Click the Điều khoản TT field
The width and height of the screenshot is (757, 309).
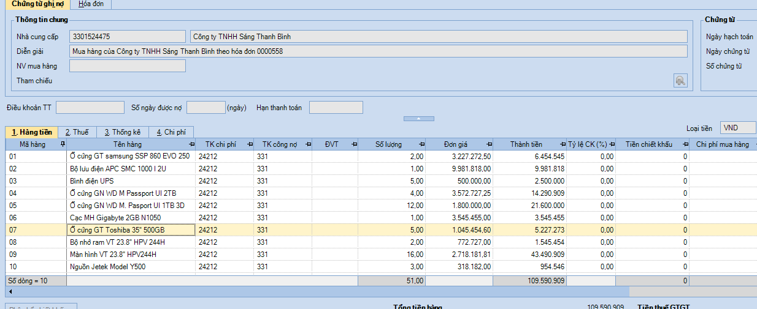pos(90,108)
